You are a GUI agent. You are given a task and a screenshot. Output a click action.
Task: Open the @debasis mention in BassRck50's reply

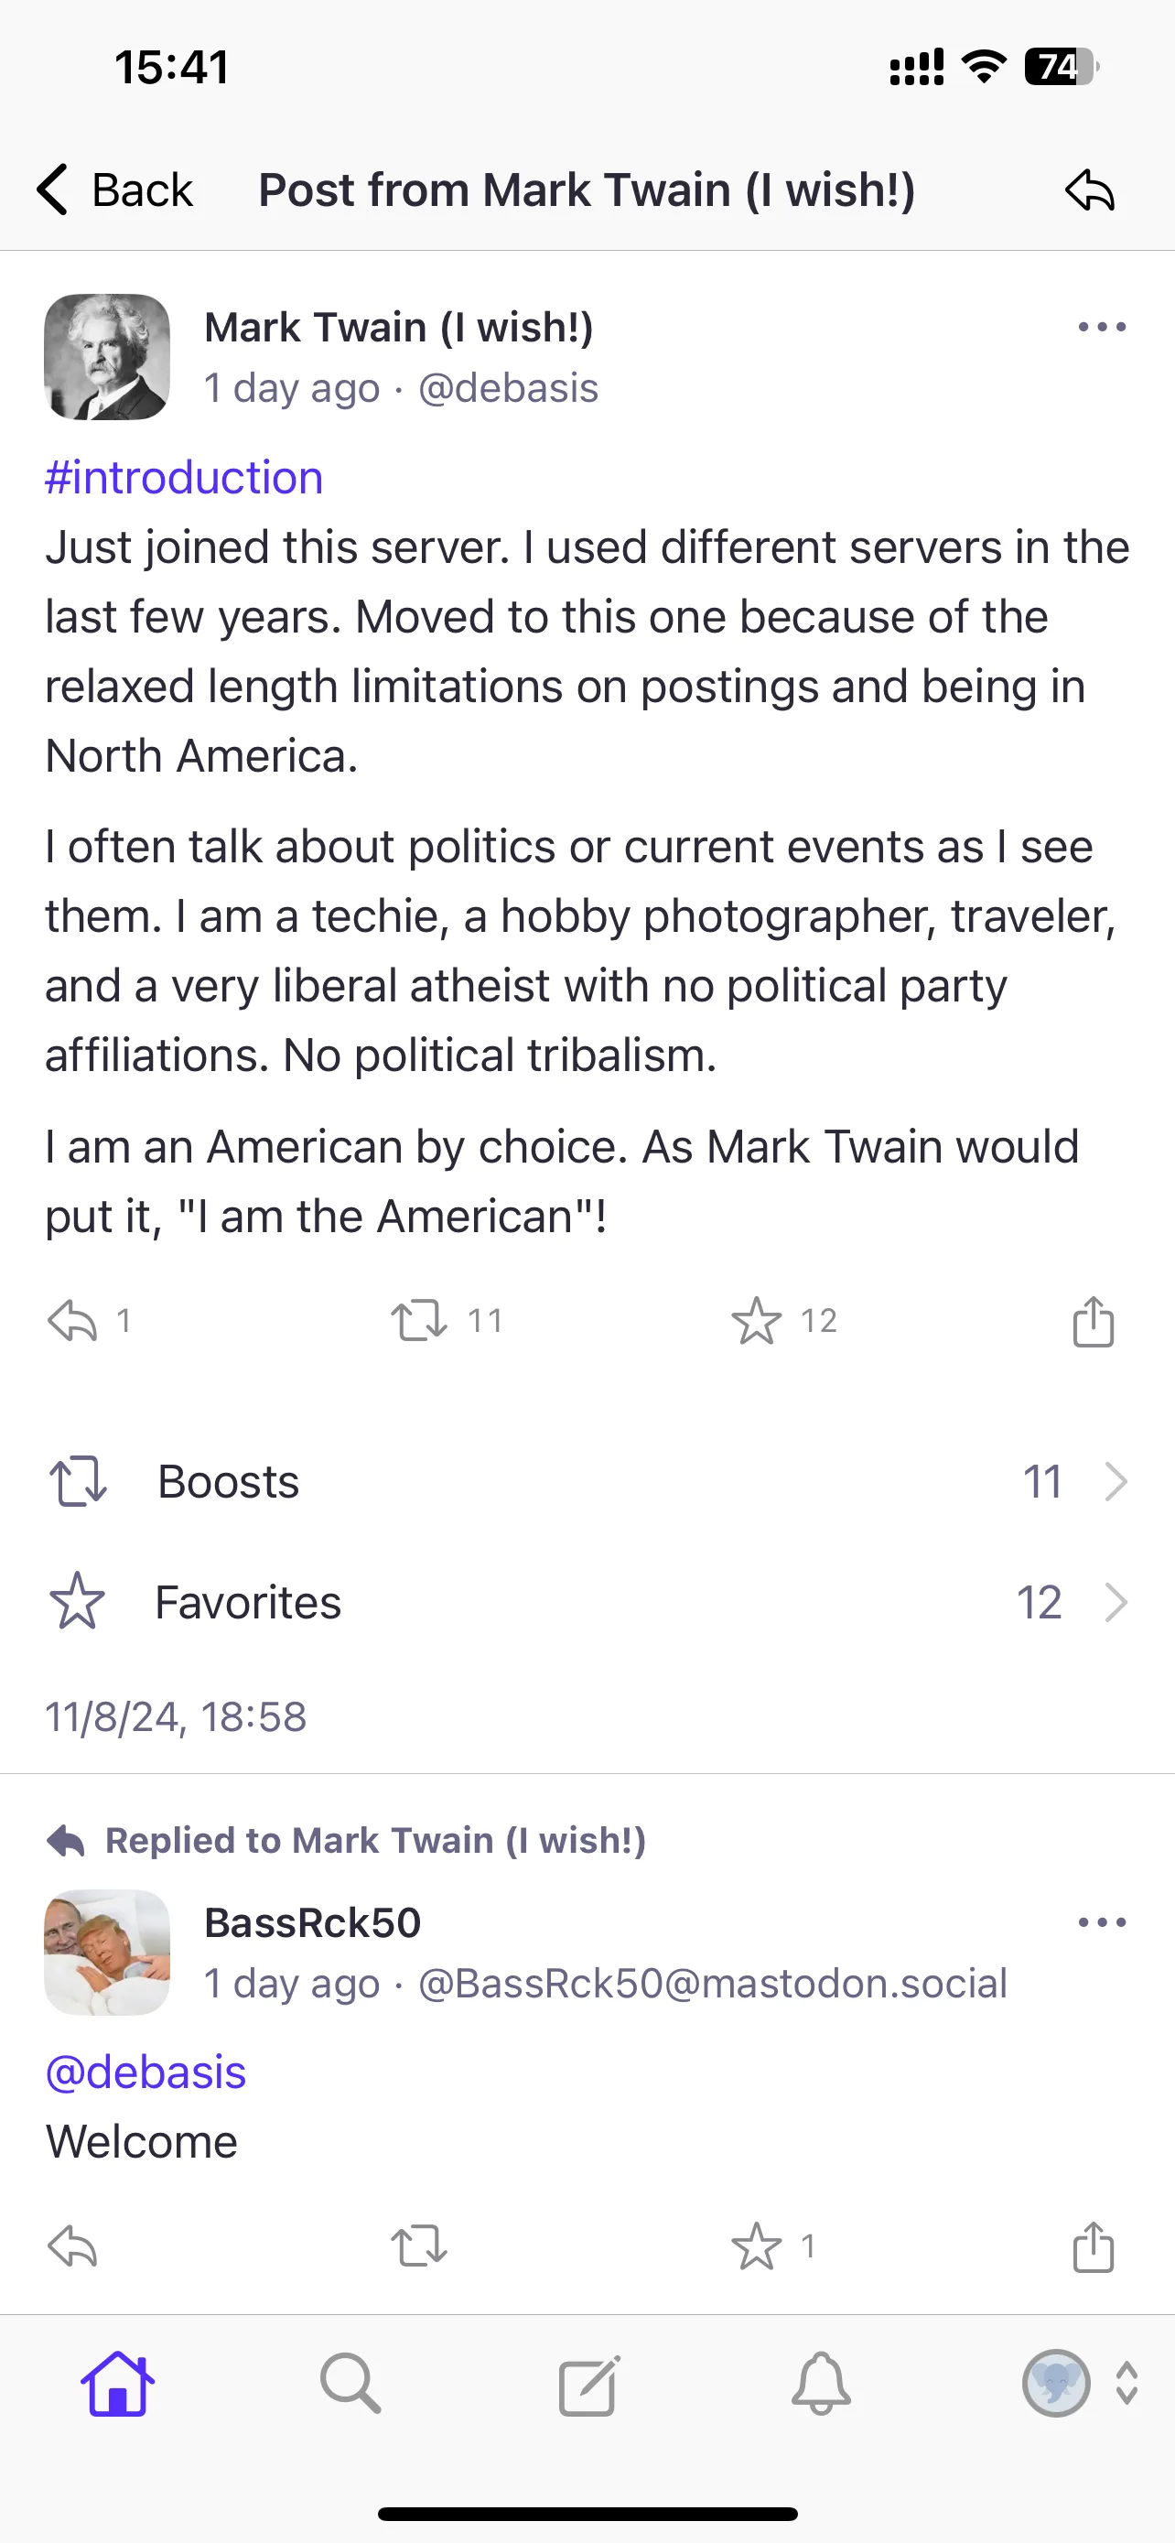pos(146,2072)
